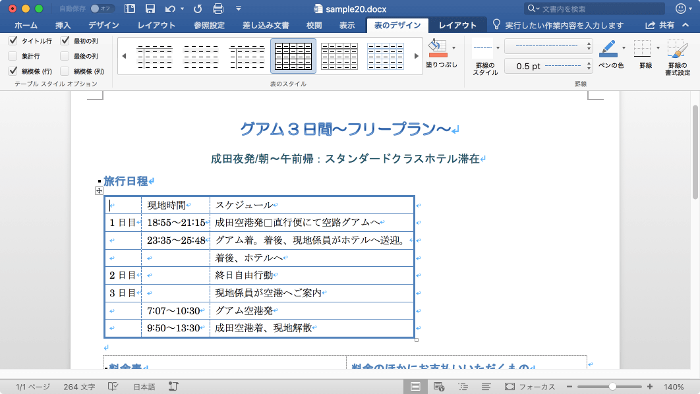The width and height of the screenshot is (700, 394).
Task: Save the document with floppy disk icon
Action: (150, 9)
